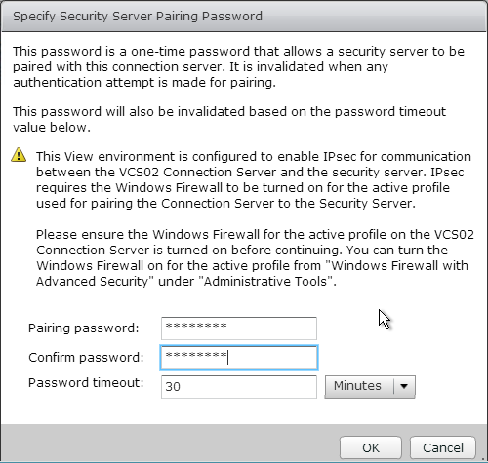Screen dimensions: 488x463
Task: Focus the Pairing password input field
Action: point(239,328)
